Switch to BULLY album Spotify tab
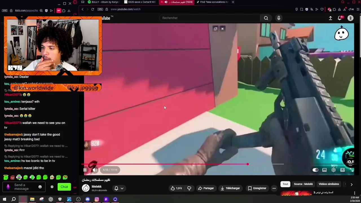Screen dimensions: 361x203 (104, 2)
